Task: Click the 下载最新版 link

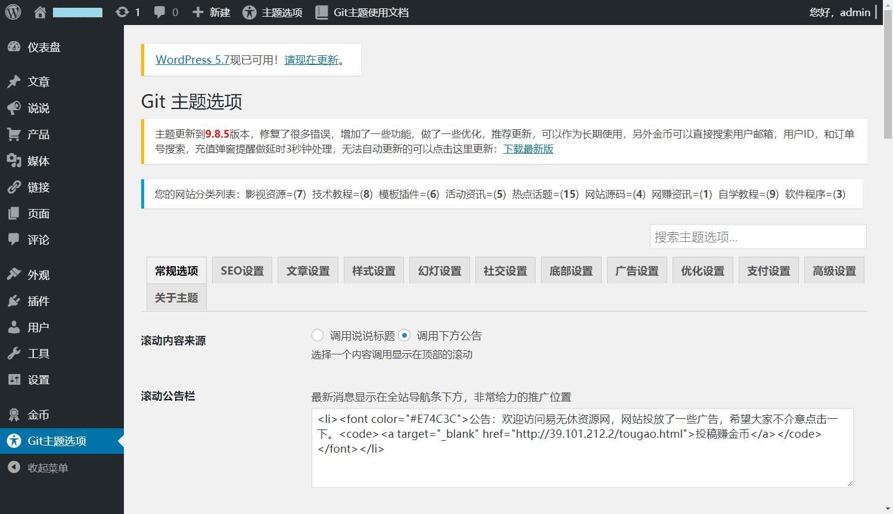Action: (528, 149)
